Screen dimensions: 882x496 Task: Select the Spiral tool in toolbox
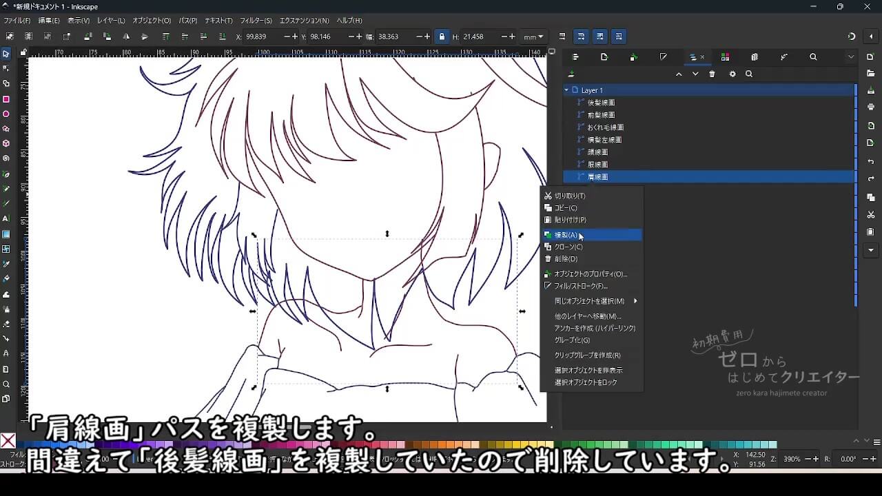pyautogui.click(x=6, y=158)
